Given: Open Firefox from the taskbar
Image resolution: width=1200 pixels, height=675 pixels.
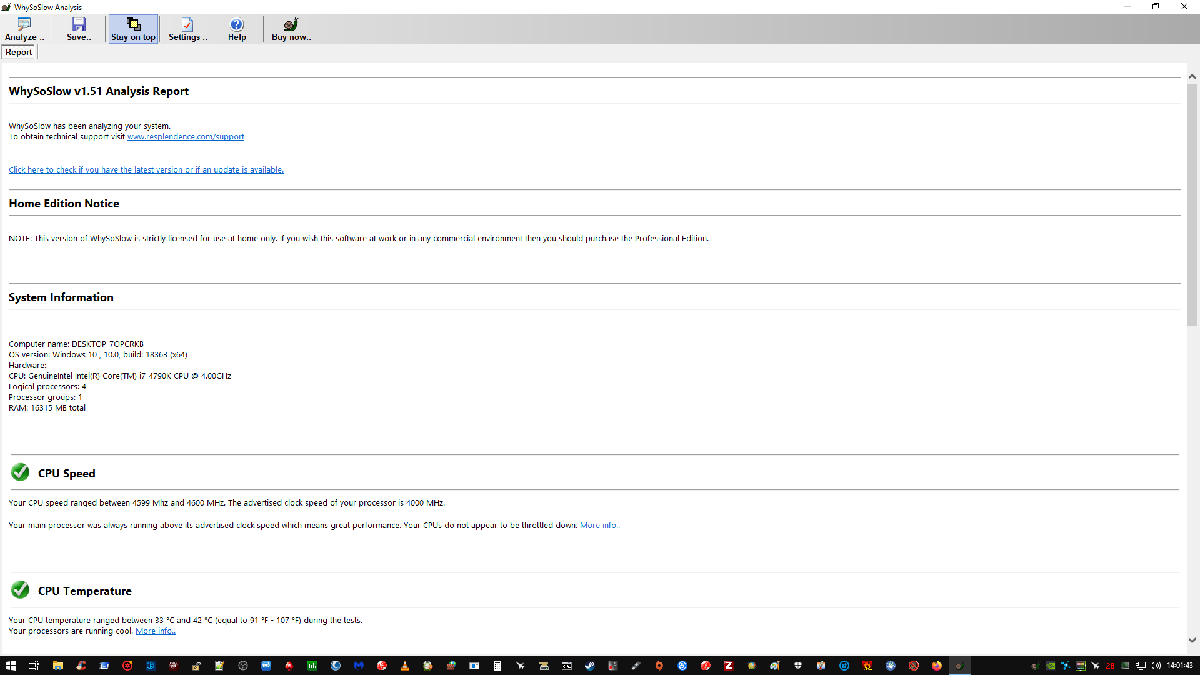Looking at the screenshot, I should (x=936, y=666).
